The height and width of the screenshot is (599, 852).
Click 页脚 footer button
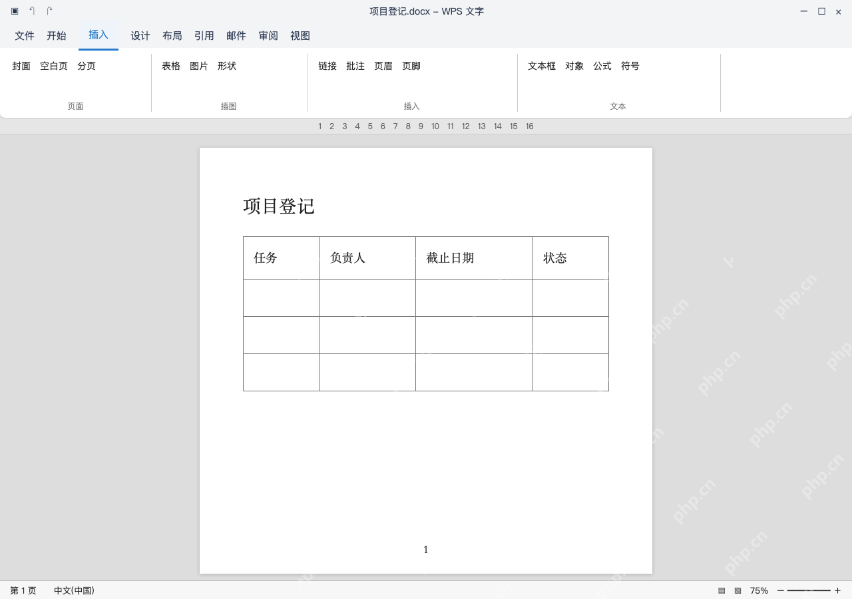coord(411,66)
